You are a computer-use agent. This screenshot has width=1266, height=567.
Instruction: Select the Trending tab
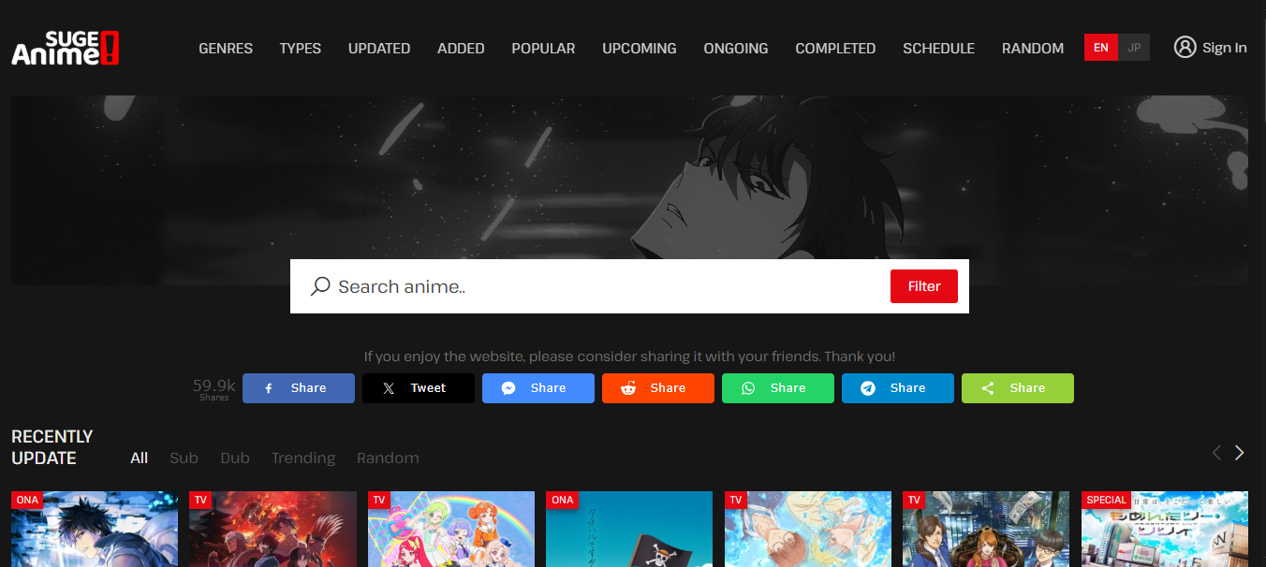pos(302,458)
